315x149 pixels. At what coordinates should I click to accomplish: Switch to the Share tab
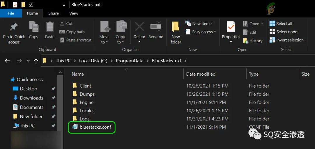click(x=54, y=13)
